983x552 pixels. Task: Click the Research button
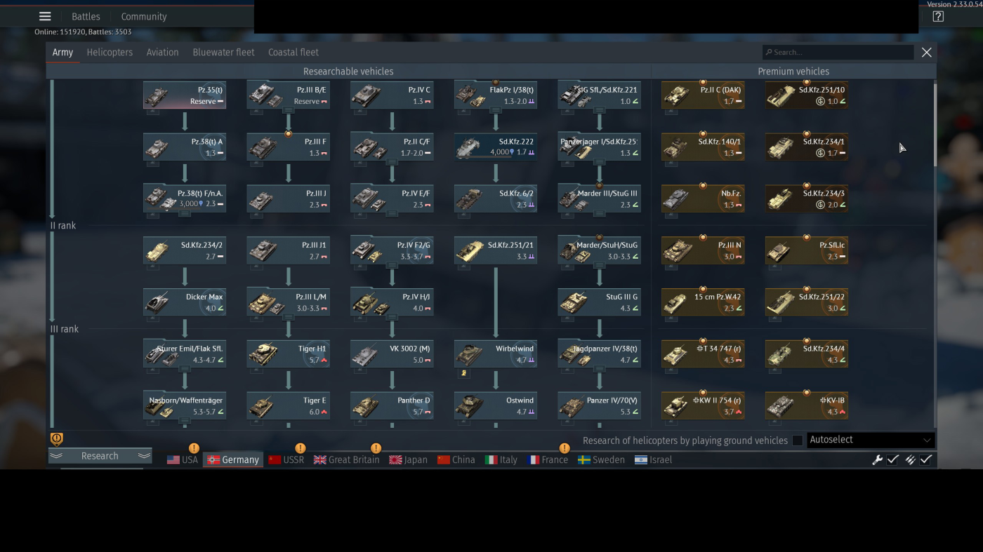coord(100,456)
